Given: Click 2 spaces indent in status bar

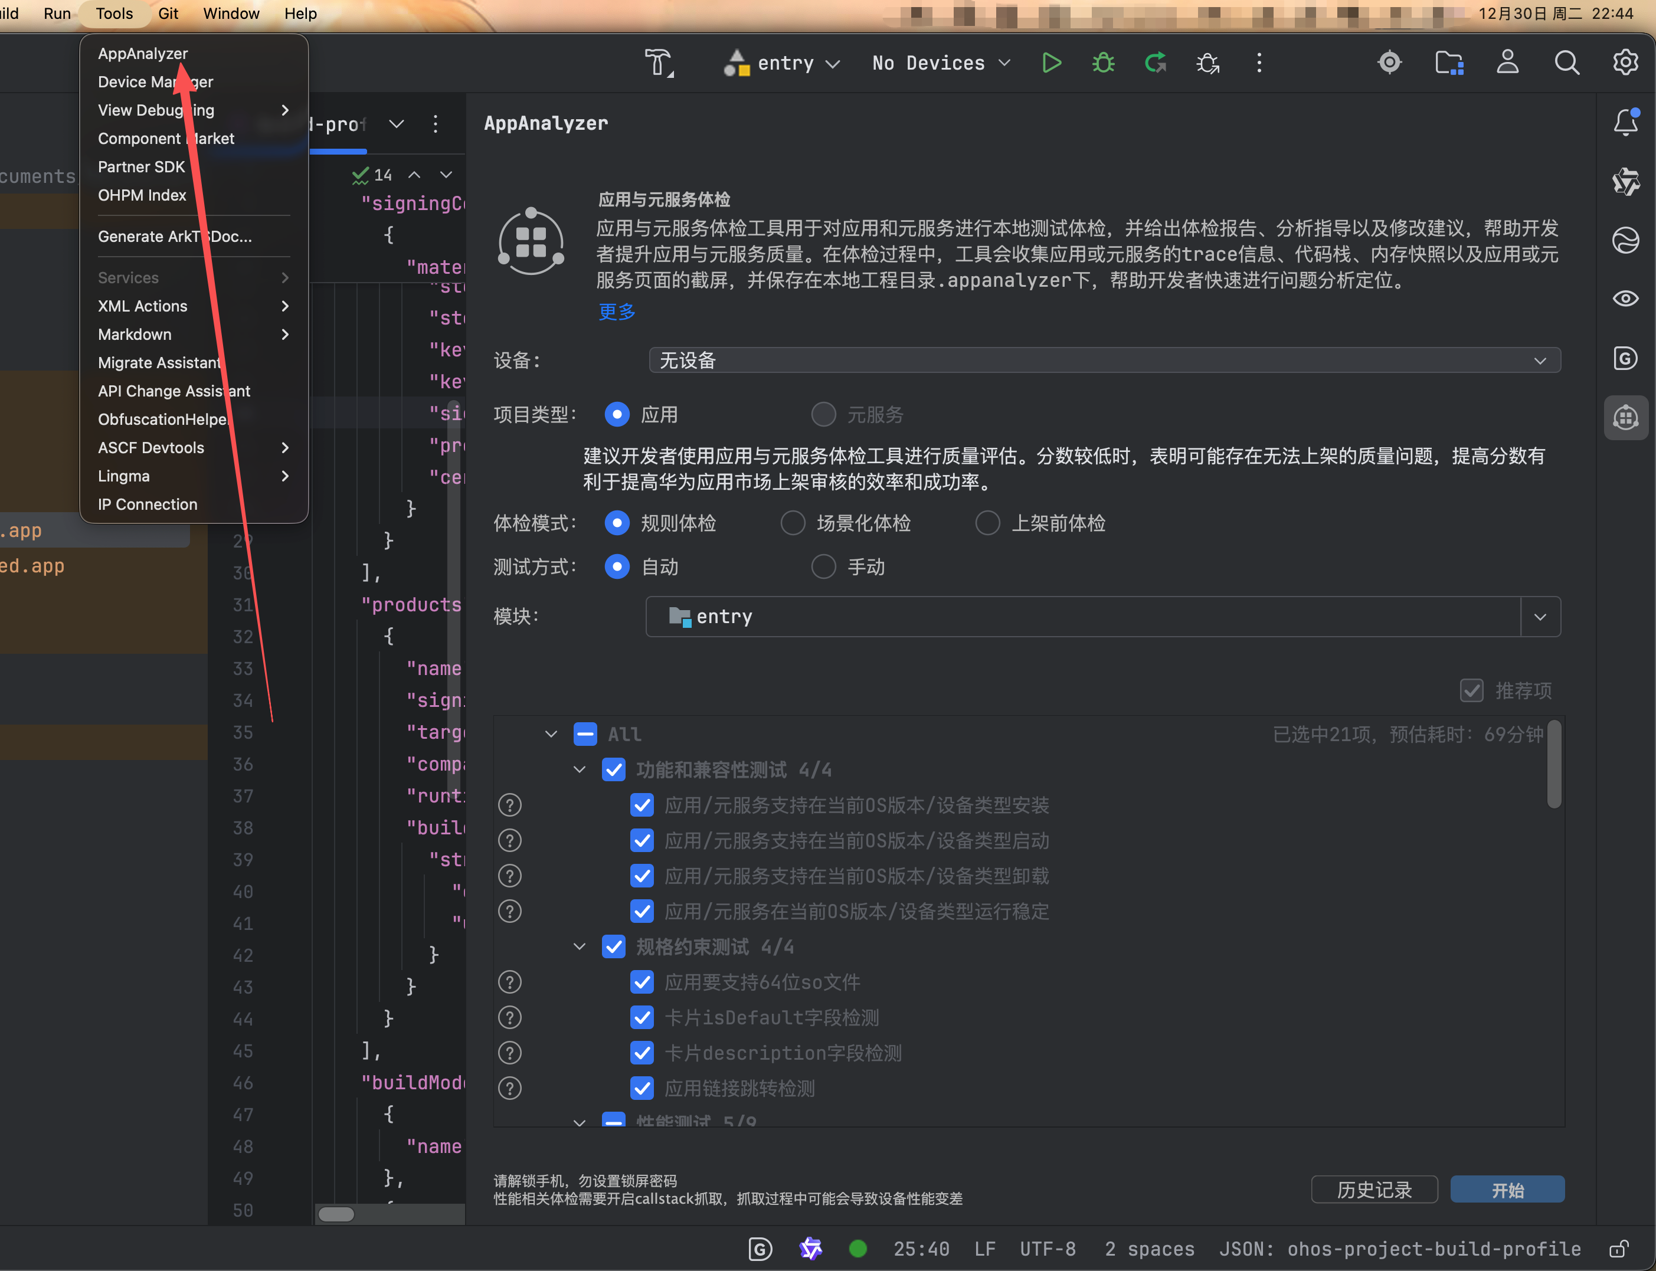Looking at the screenshot, I should pyautogui.click(x=1149, y=1249).
